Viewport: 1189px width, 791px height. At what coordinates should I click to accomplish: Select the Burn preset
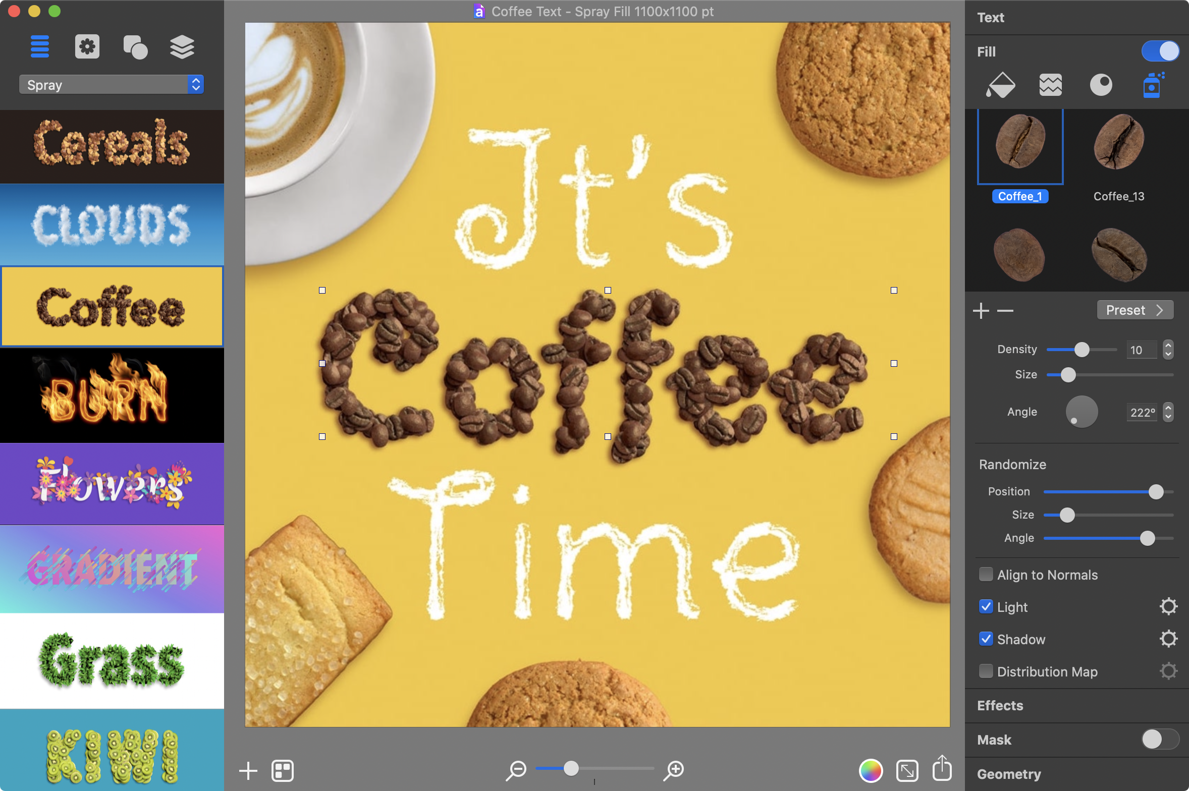112,395
